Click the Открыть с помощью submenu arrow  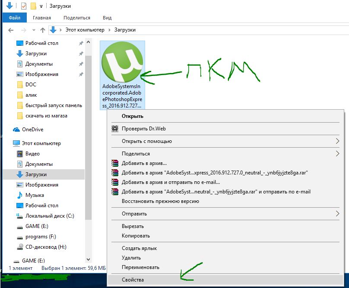(x=337, y=141)
